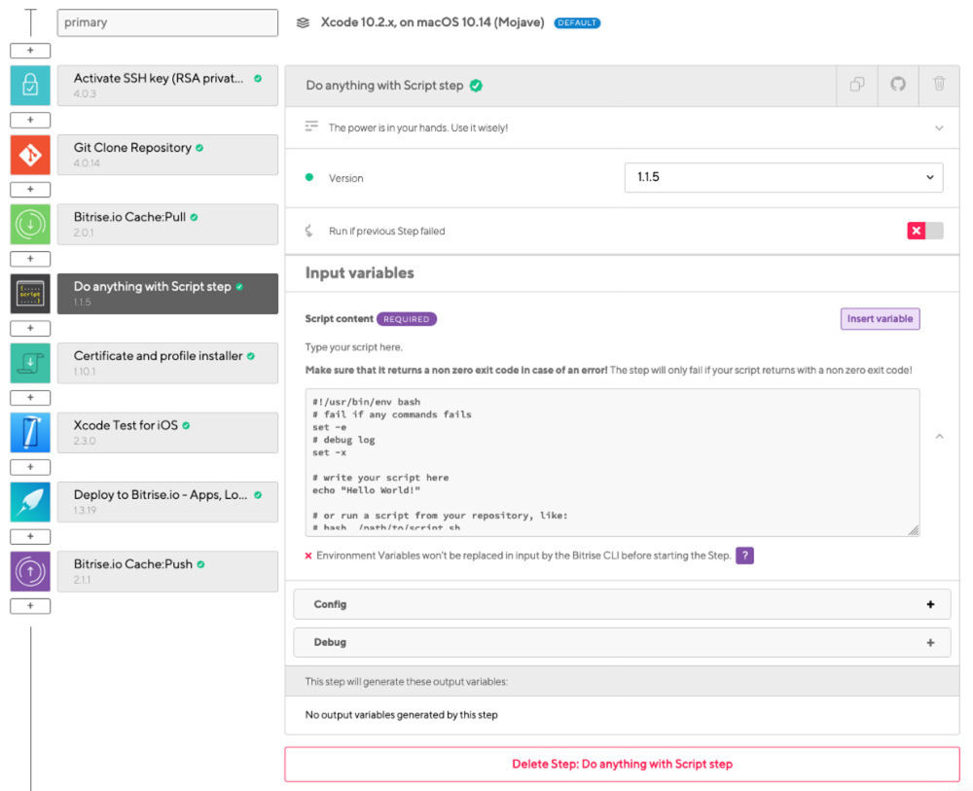973x791 pixels.
Task: Toggle Run if previous Step failed switch
Action: click(x=924, y=231)
